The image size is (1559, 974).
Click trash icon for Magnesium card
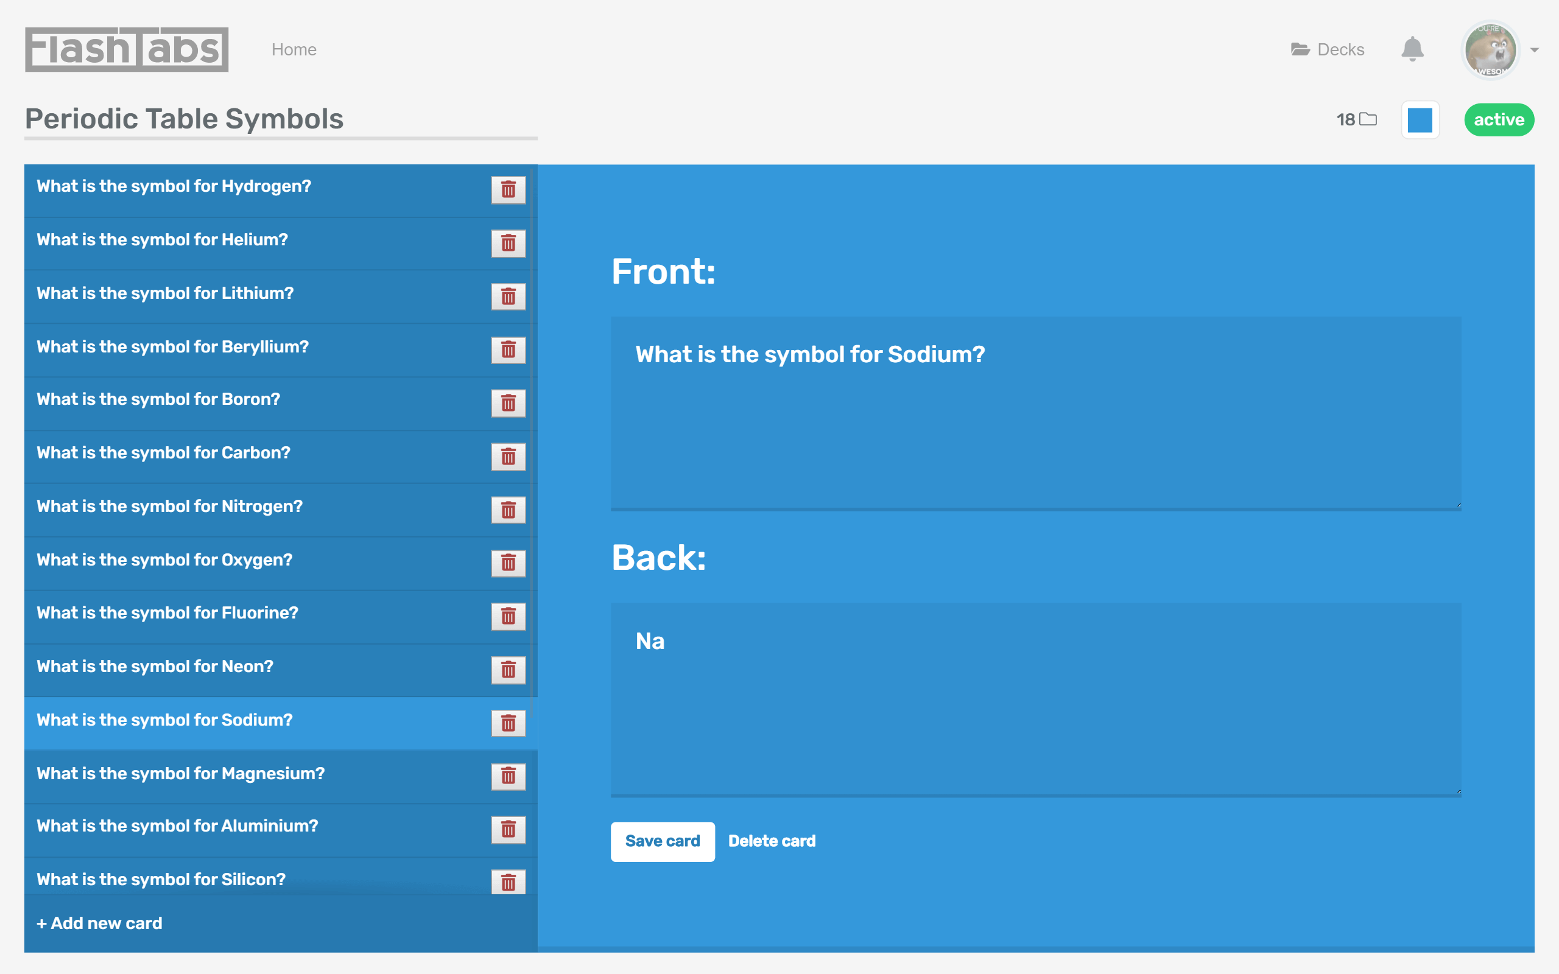(x=509, y=776)
